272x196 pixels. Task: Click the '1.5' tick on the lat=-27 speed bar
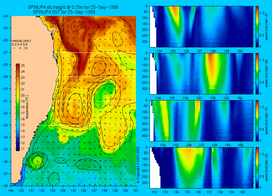262,13
